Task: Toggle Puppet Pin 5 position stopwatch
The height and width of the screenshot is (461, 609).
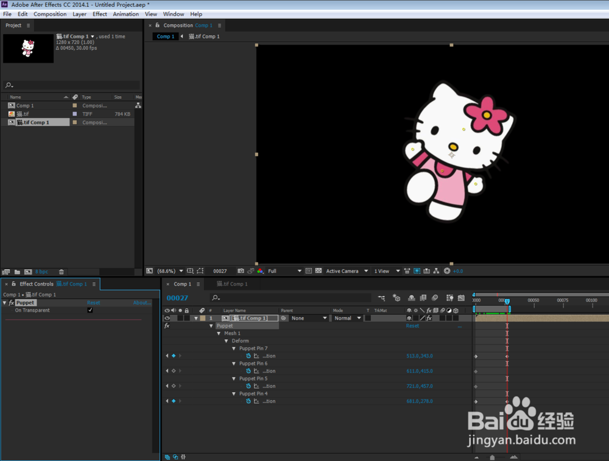Action: [x=248, y=386]
